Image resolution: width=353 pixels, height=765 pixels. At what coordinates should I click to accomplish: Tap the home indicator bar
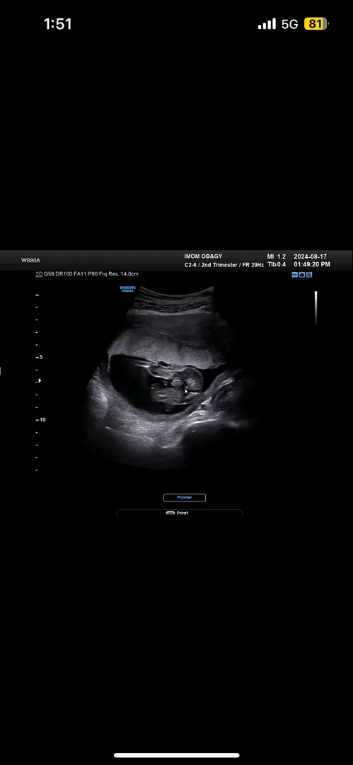point(177,755)
